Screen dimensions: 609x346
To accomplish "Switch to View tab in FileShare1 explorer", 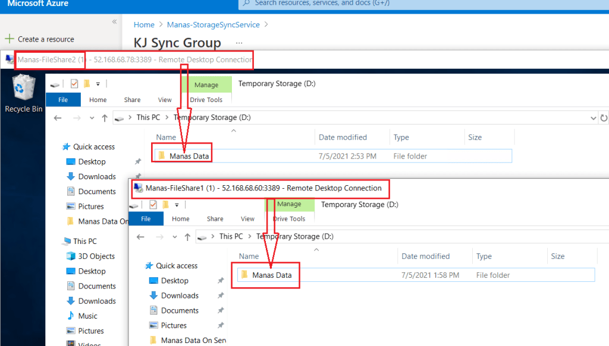I will (247, 218).
